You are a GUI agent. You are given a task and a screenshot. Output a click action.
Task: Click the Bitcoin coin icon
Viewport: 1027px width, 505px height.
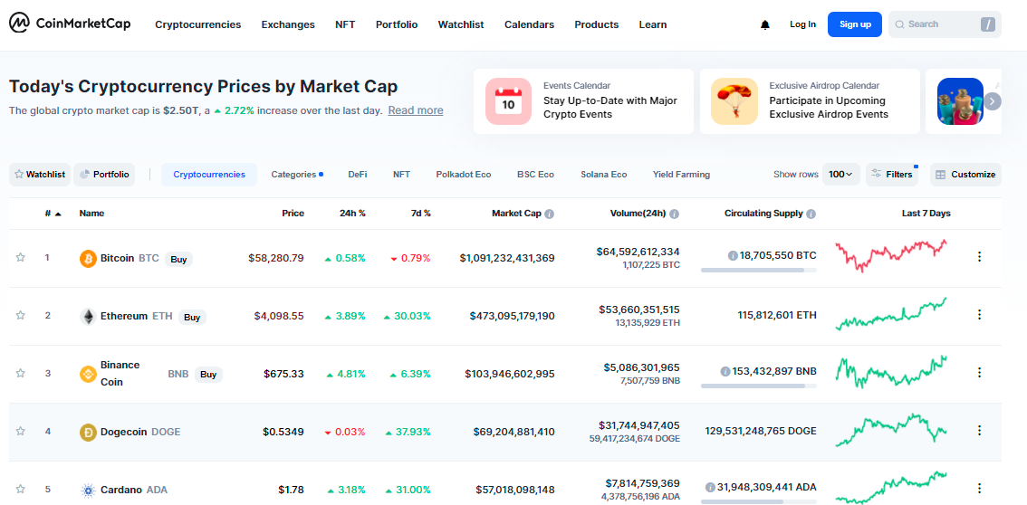coord(88,258)
